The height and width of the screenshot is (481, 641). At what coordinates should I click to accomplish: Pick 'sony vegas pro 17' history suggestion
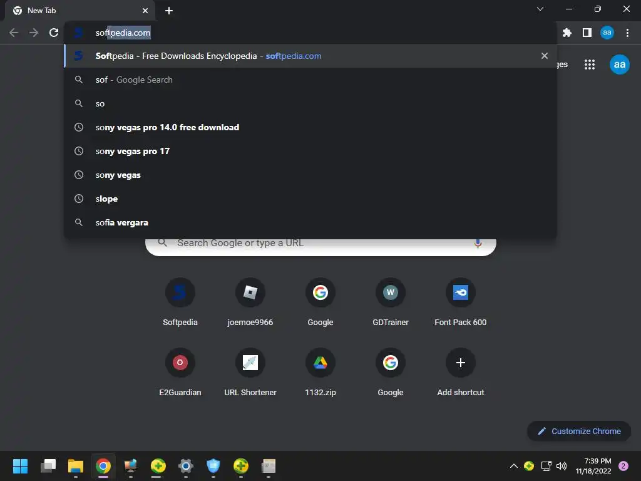tap(310, 151)
